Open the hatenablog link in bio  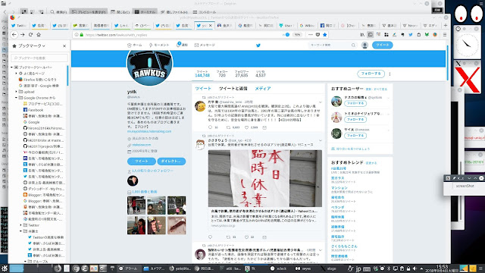[x=149, y=131]
